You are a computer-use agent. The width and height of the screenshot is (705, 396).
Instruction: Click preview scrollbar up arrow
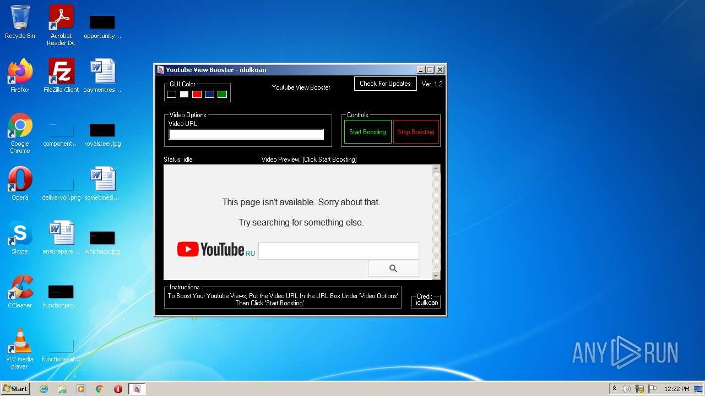point(436,169)
